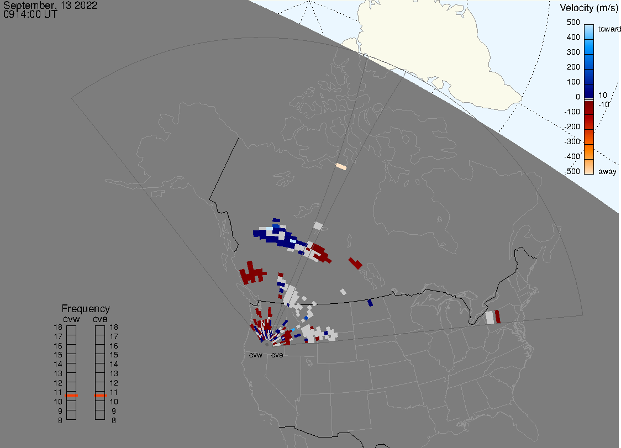This screenshot has width=621, height=448.
Task: Click the 'cve' header above frequency bar
Action: 100,319
